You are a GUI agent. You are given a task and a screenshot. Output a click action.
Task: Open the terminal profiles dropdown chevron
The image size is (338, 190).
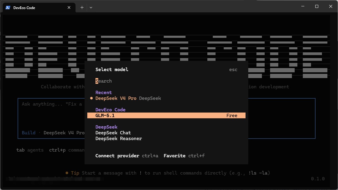pos(91,8)
